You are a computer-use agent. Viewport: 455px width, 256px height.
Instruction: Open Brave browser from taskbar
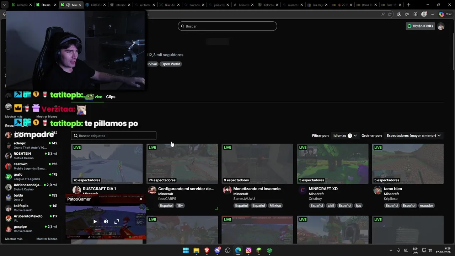(207, 250)
